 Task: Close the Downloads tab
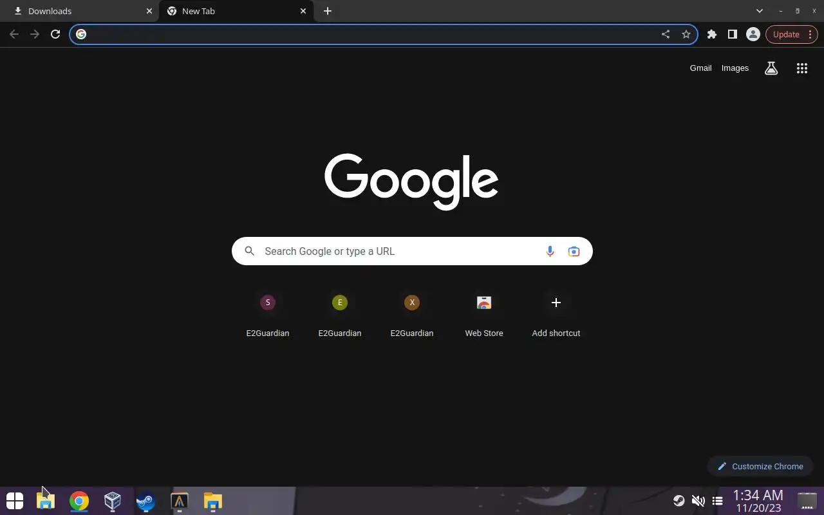click(x=149, y=11)
